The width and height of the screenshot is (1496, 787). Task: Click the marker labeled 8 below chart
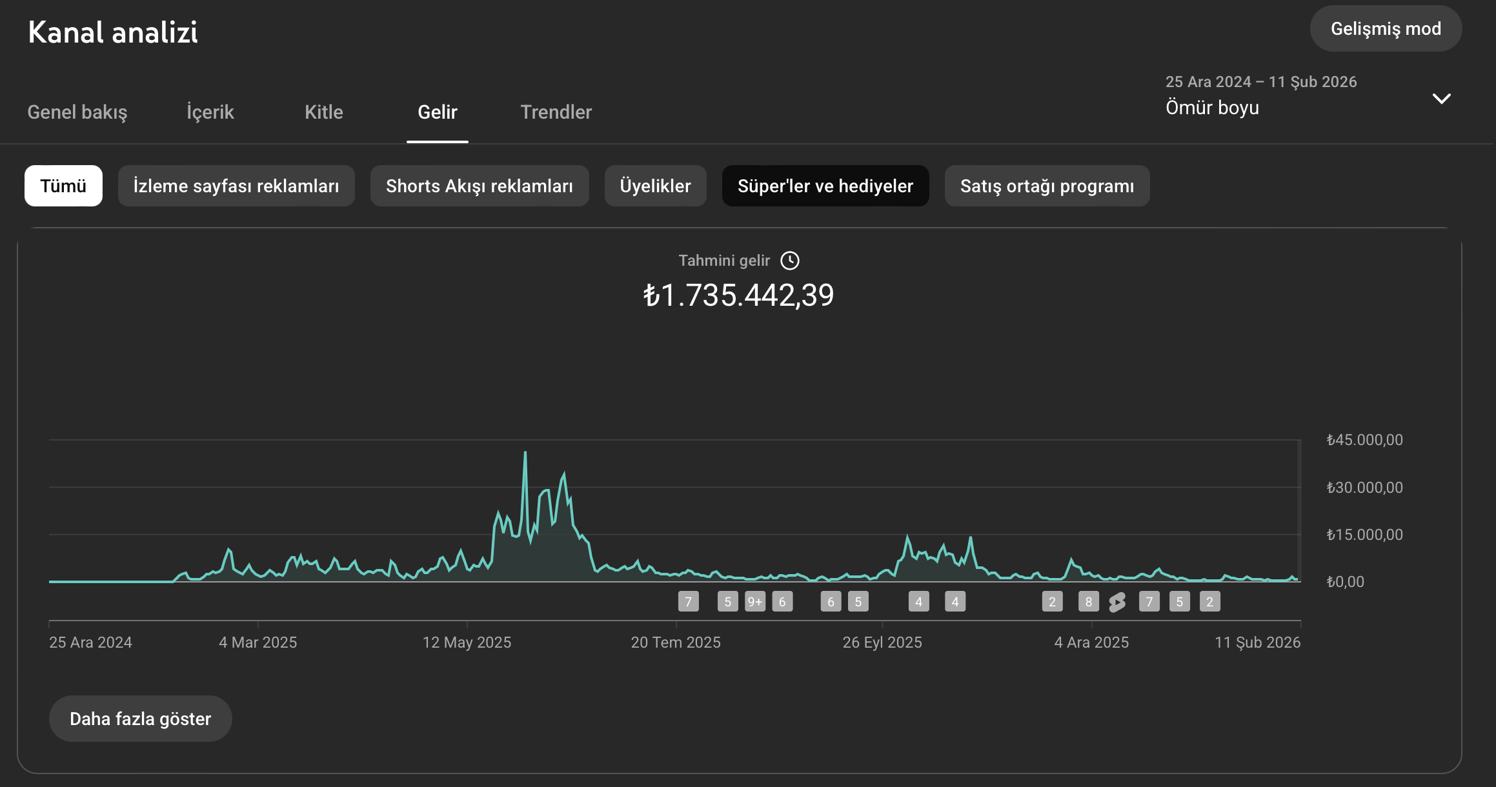click(1089, 602)
